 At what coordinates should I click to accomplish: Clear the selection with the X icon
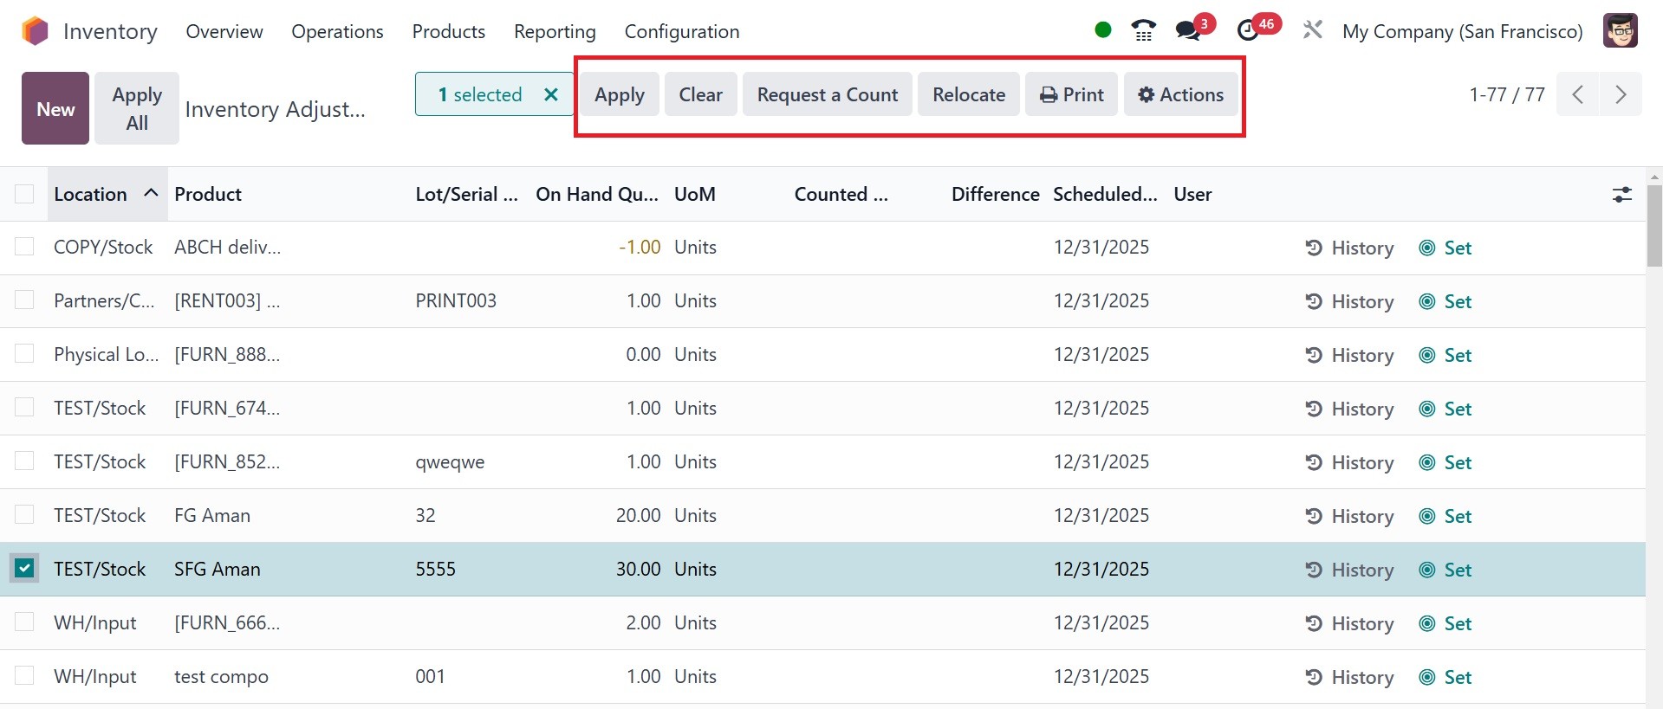point(550,94)
